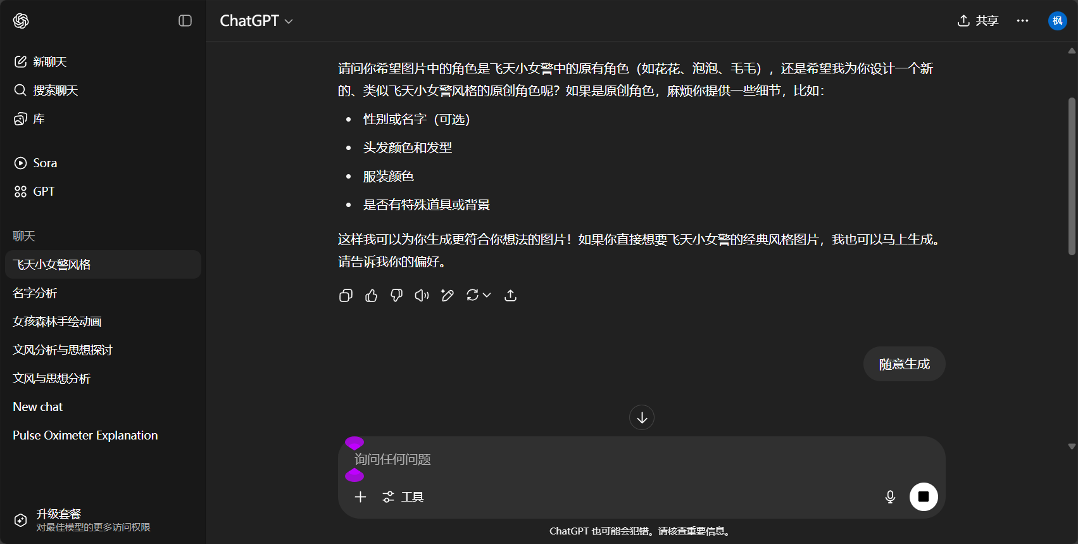Copy the assistant response
This screenshot has height=544, width=1078.
346,295
